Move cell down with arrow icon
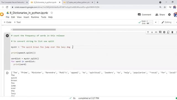Screen dimensions: 177x100 pyautogui.click(x=152, y=32)
